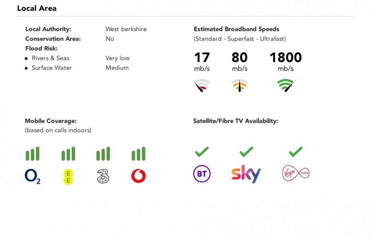The image size is (371, 239).
Task: Click the signal bars above Vodafone
Action: pyautogui.click(x=138, y=154)
